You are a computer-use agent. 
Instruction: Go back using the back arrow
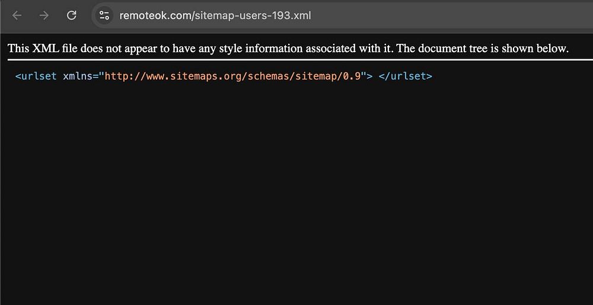pyautogui.click(x=17, y=15)
